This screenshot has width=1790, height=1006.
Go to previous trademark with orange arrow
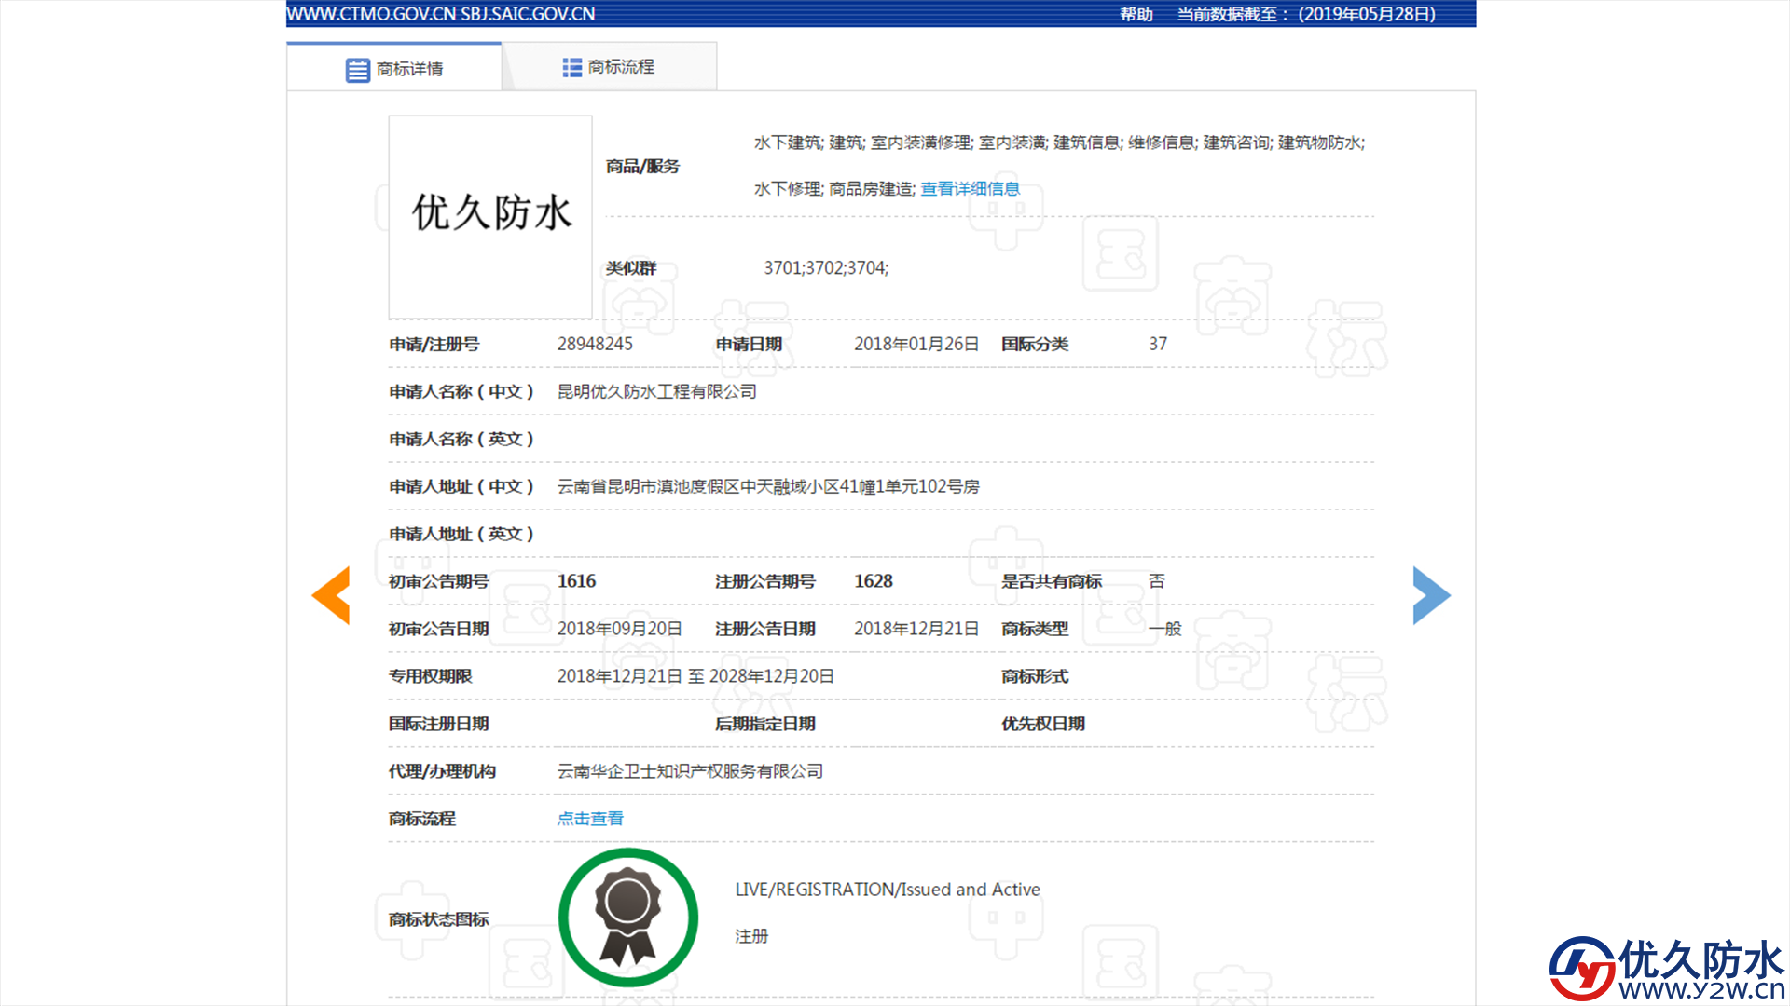(x=331, y=595)
